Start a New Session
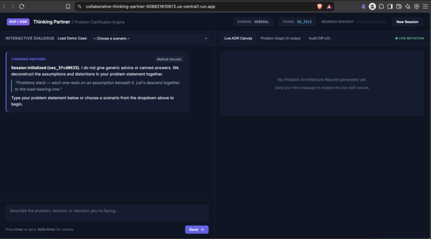The height and width of the screenshot is (239, 431). (x=407, y=22)
